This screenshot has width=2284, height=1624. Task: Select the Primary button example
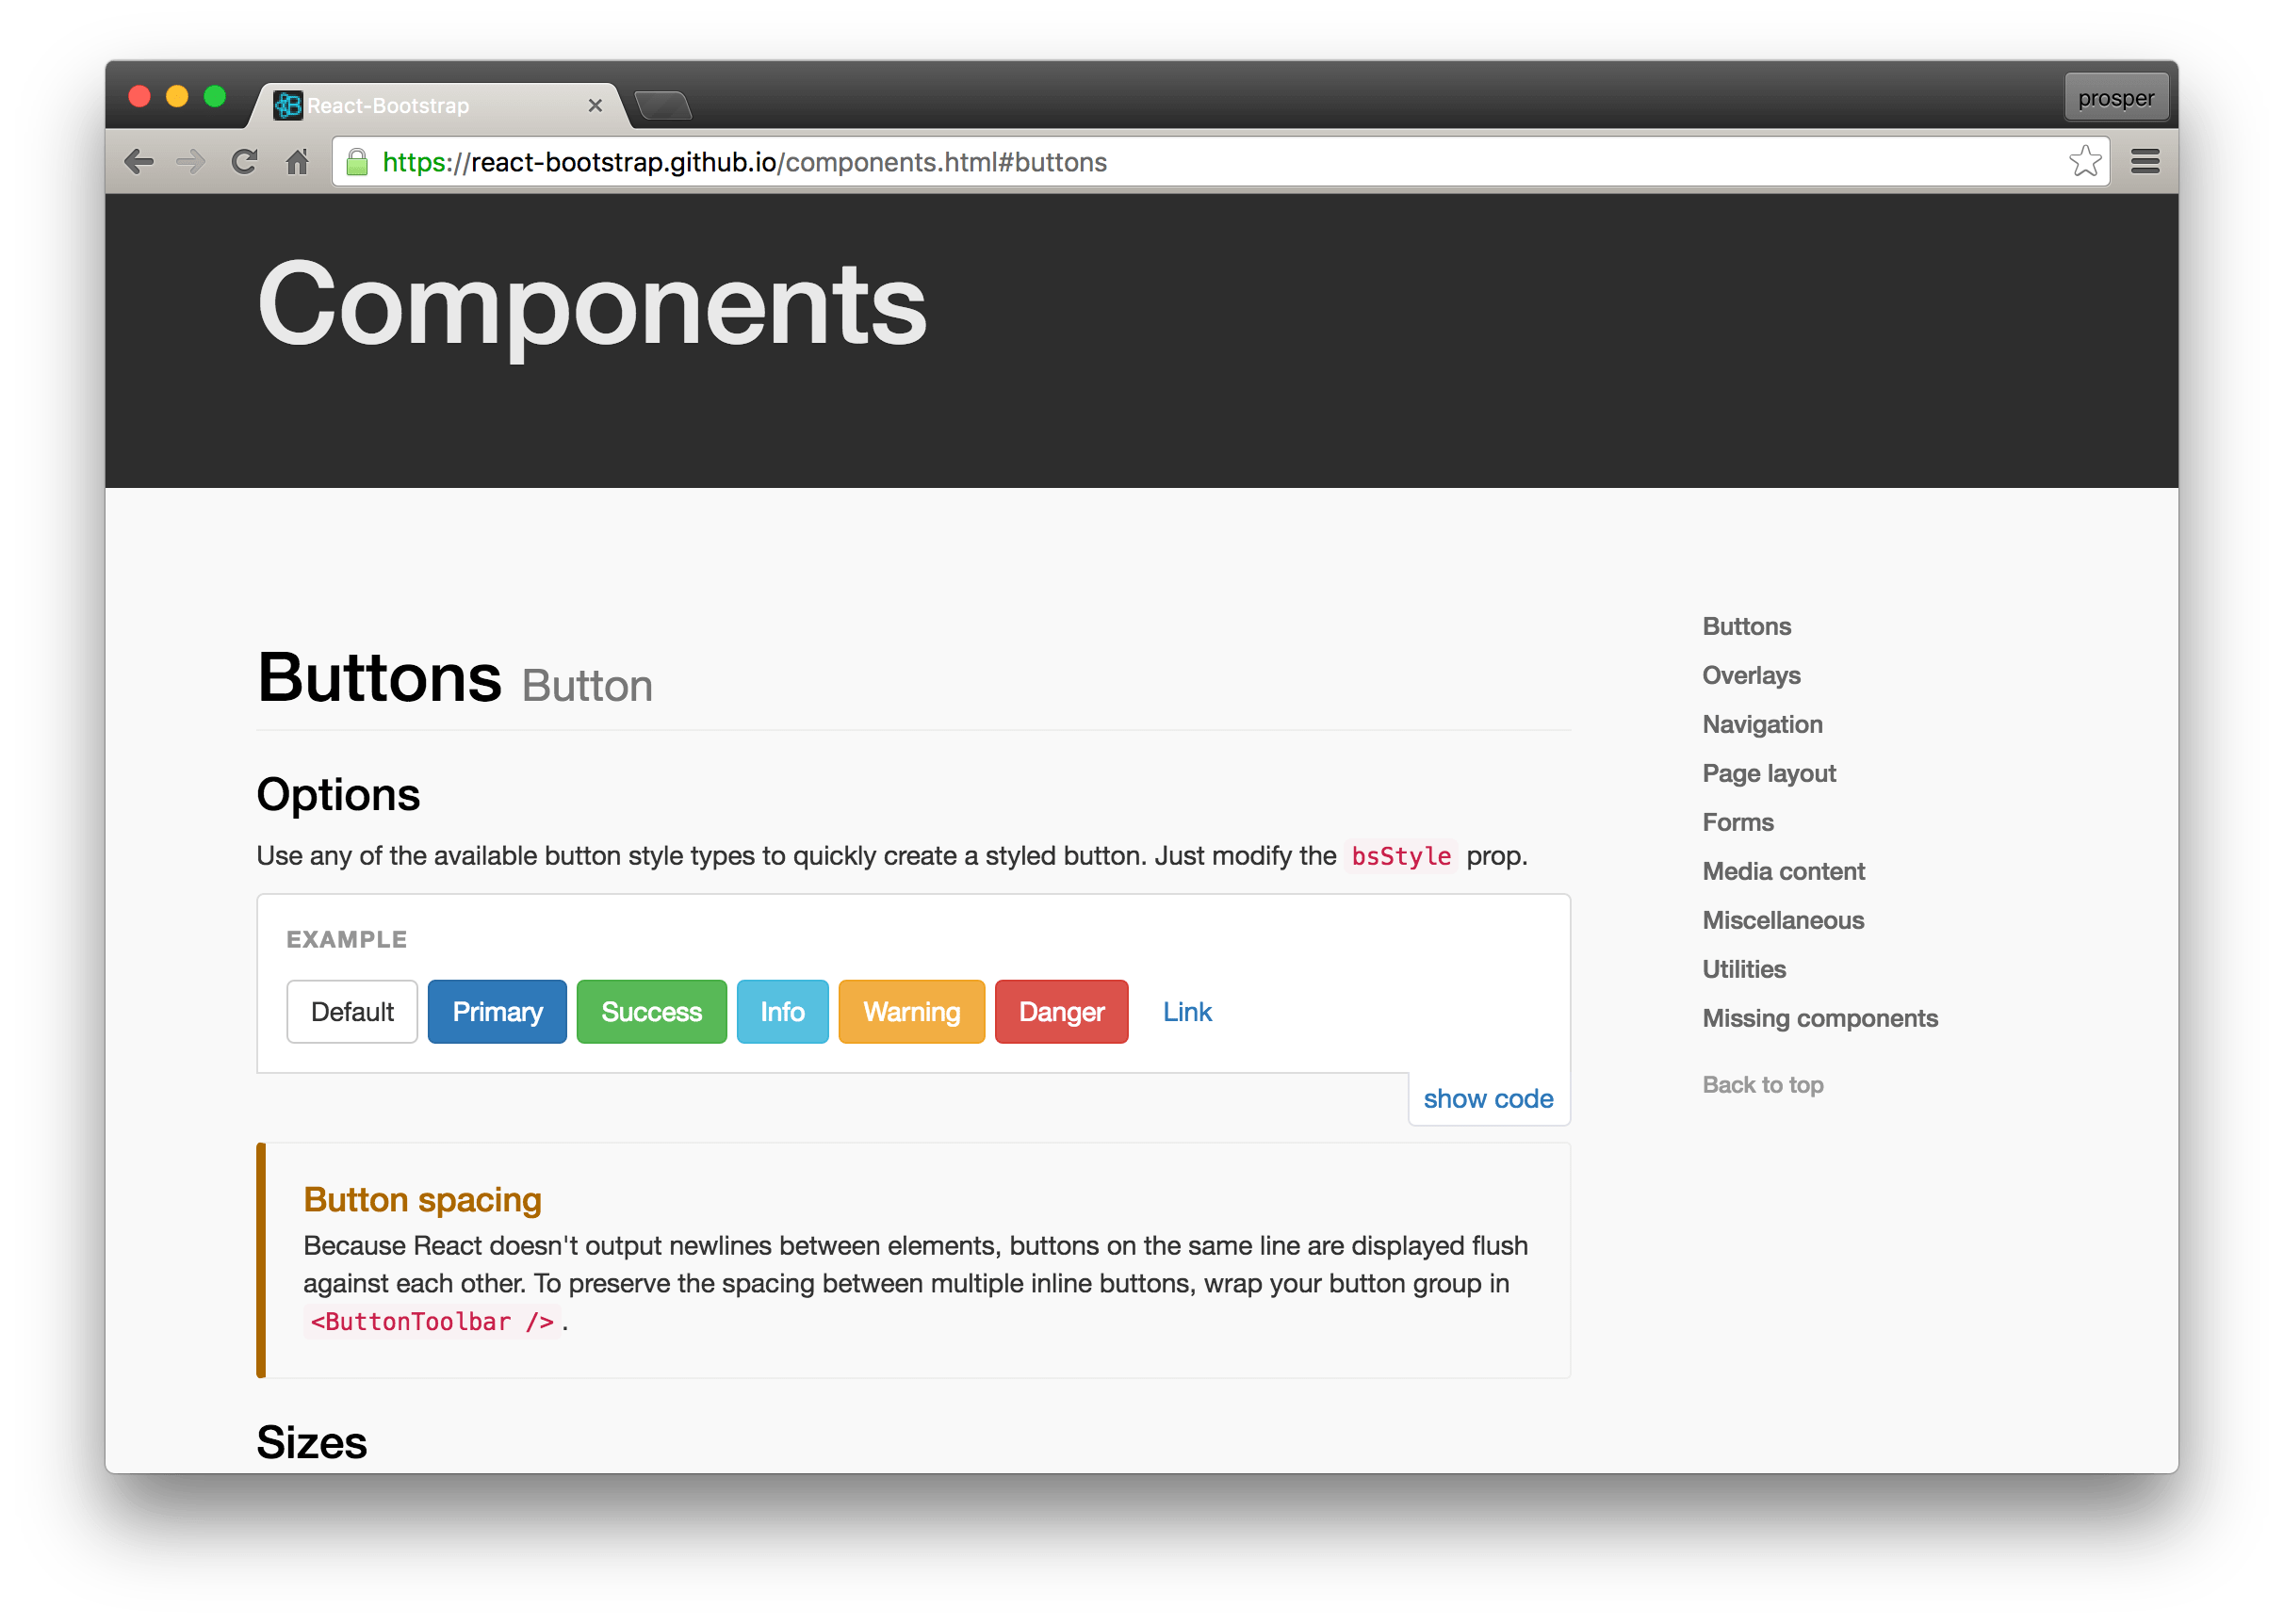point(497,1011)
